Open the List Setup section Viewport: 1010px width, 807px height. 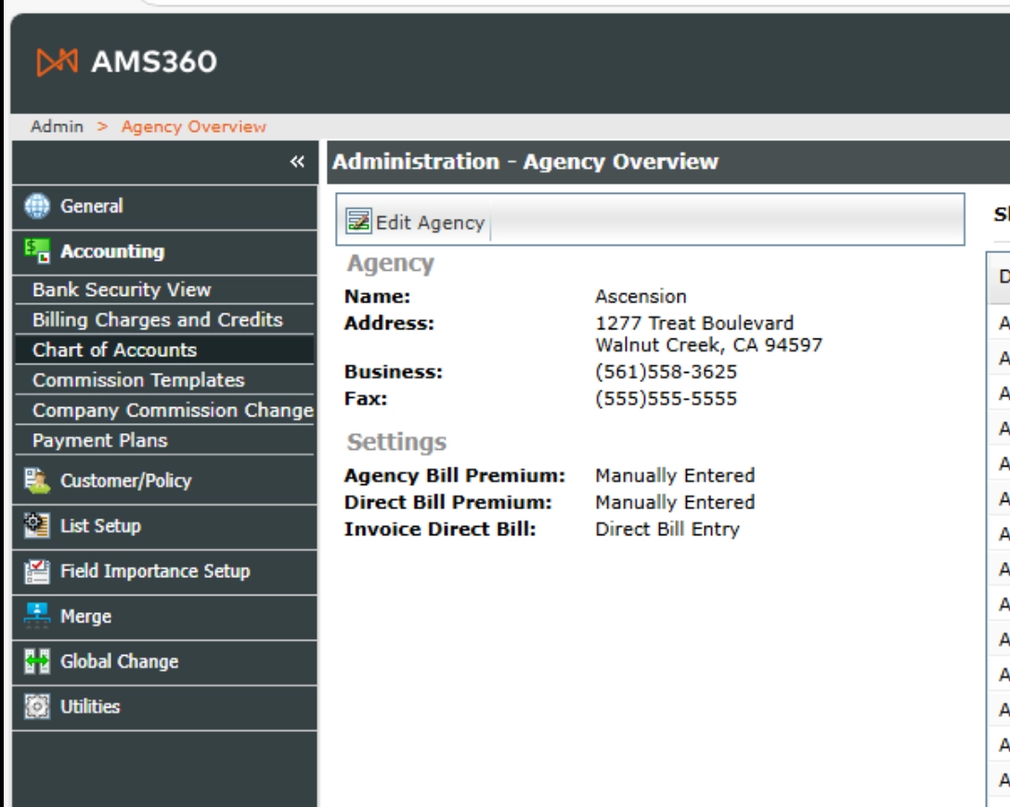tap(165, 527)
